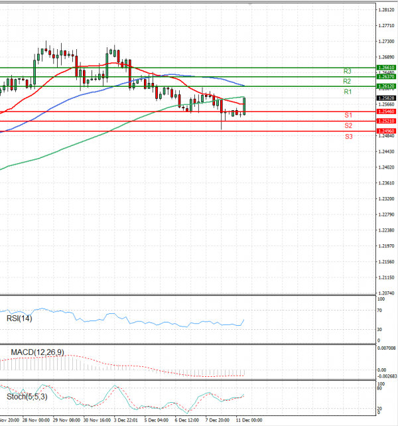Image resolution: width=398 pixels, height=426 pixels.
Task: Click the 1.26610 green price tag
Action: pos(386,68)
